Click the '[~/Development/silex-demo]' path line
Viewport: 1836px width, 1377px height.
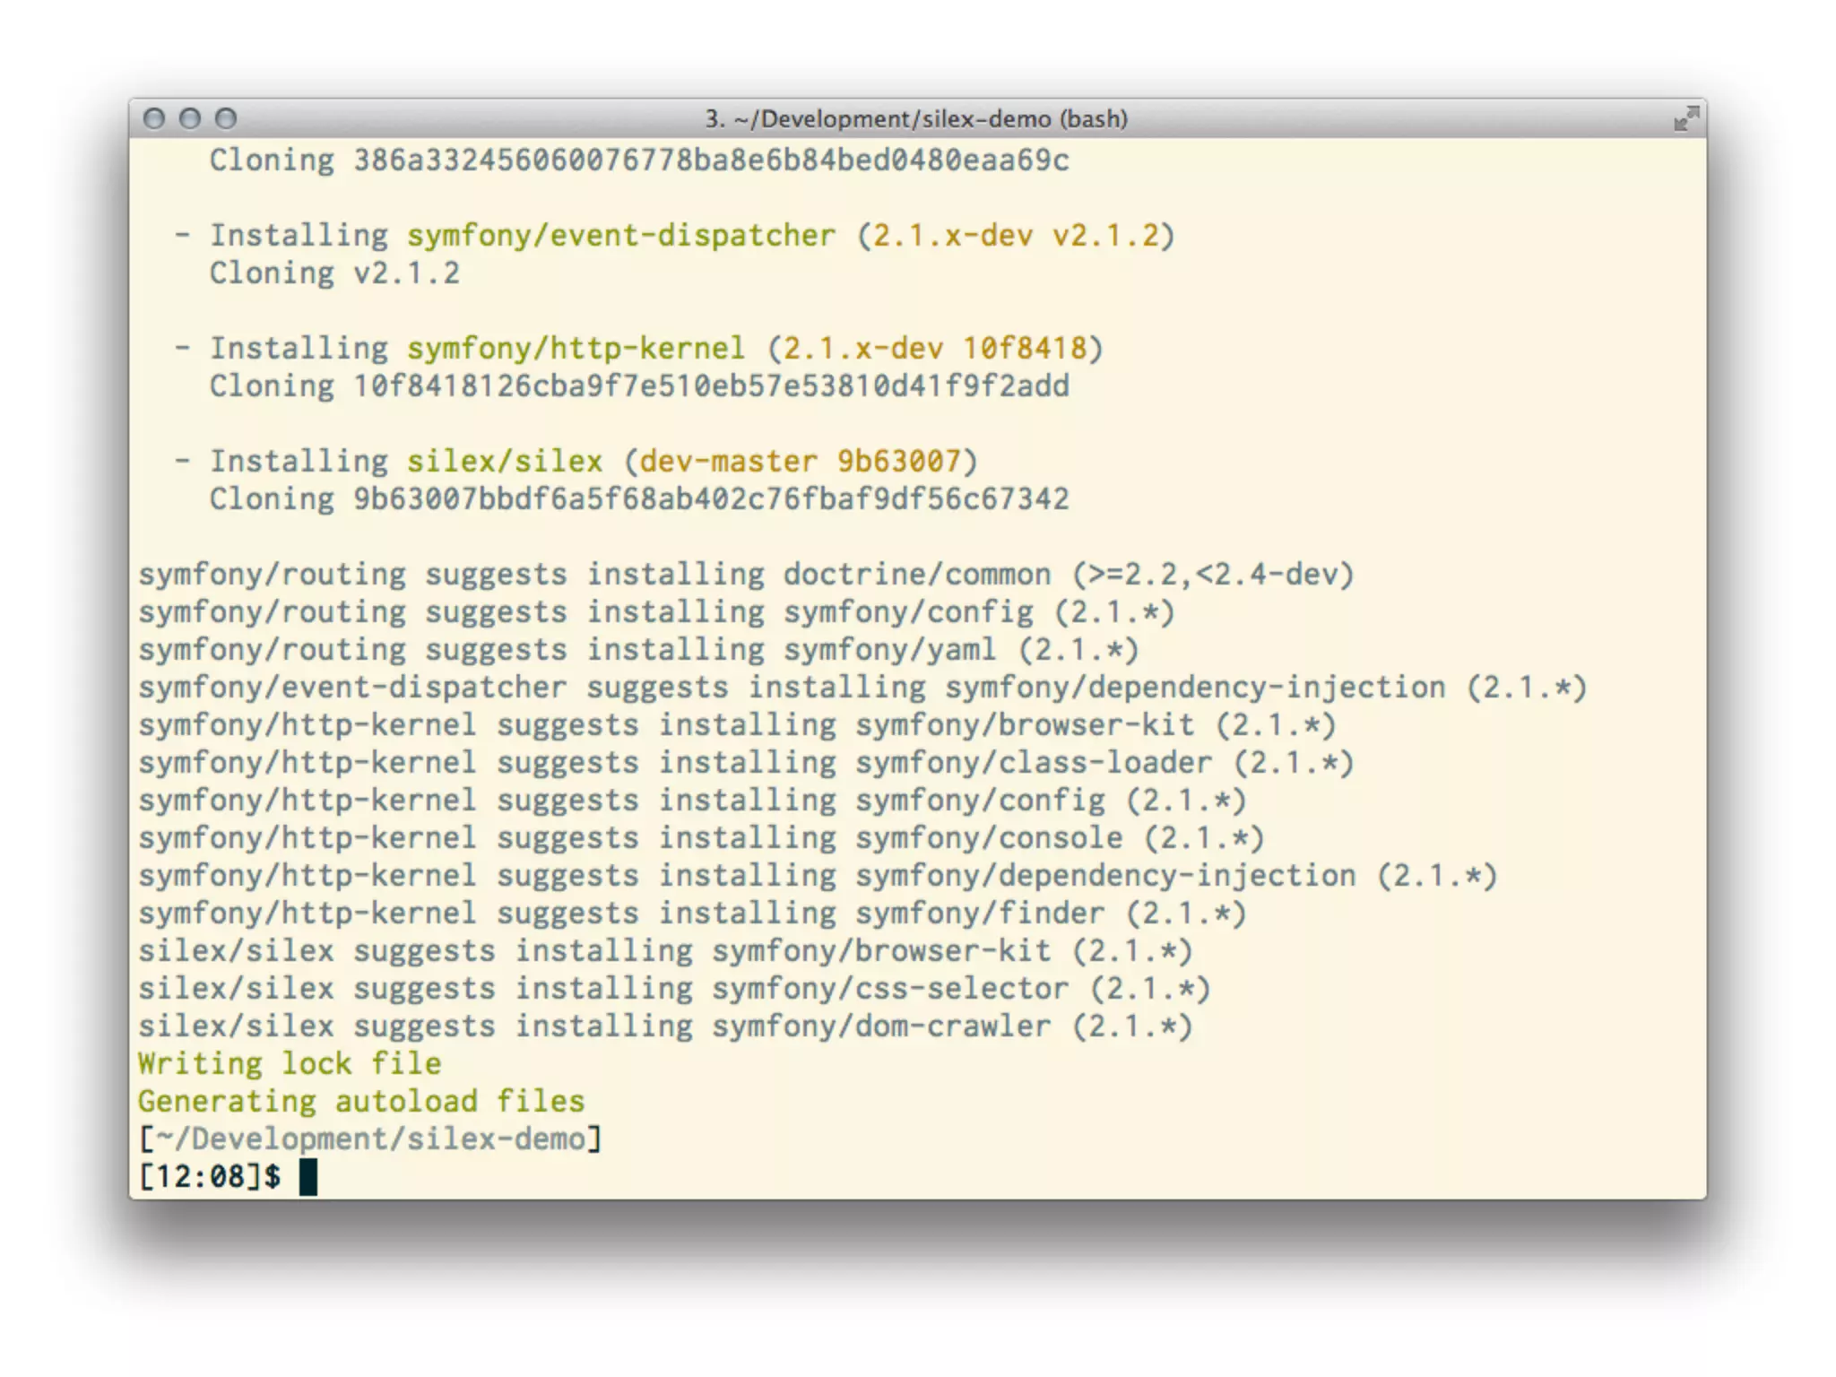pos(369,1139)
